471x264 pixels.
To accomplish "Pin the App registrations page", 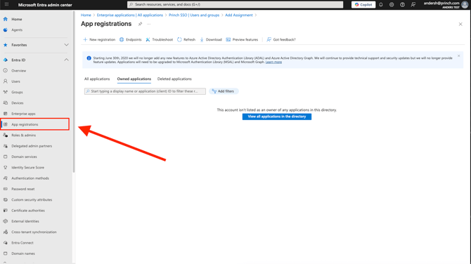I will [x=140, y=24].
